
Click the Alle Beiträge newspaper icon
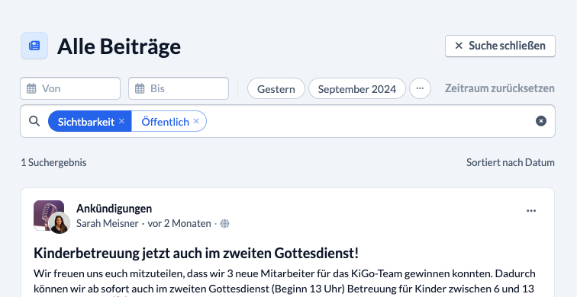tap(34, 46)
